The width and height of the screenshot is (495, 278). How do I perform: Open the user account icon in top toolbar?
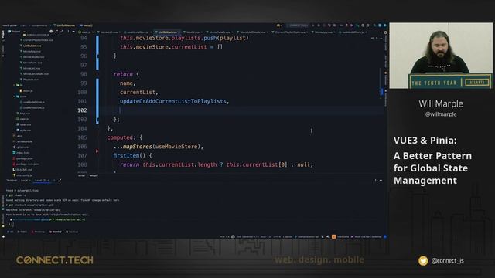coord(278,25)
